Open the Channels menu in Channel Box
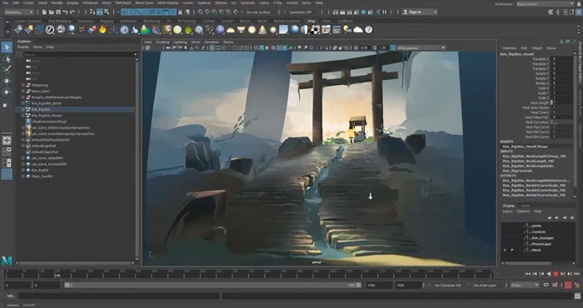This screenshot has height=308, width=583. (x=509, y=48)
